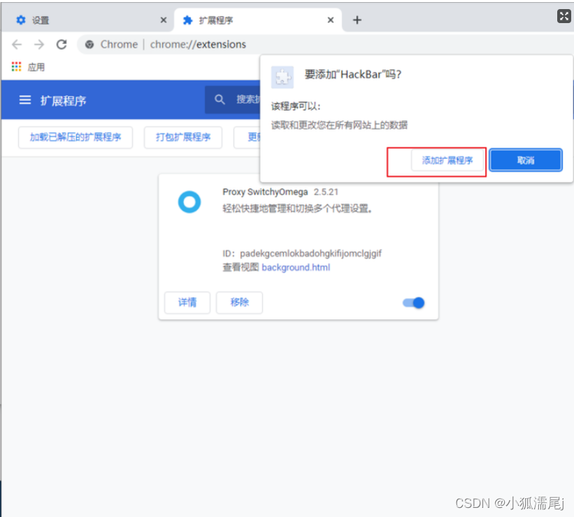Confirm with 添加扩展程序 button

(447, 160)
